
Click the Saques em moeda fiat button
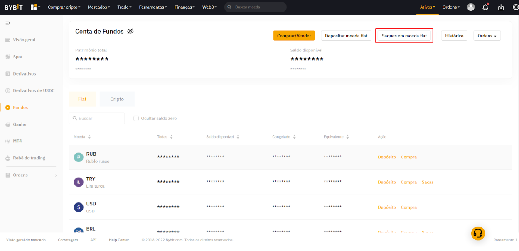click(x=404, y=36)
